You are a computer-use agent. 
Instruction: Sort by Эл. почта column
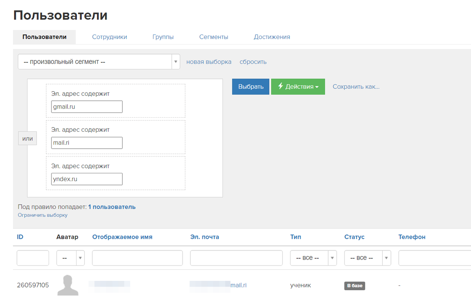(204, 237)
